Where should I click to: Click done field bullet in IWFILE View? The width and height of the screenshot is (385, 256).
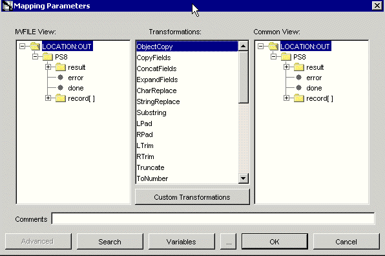point(61,88)
